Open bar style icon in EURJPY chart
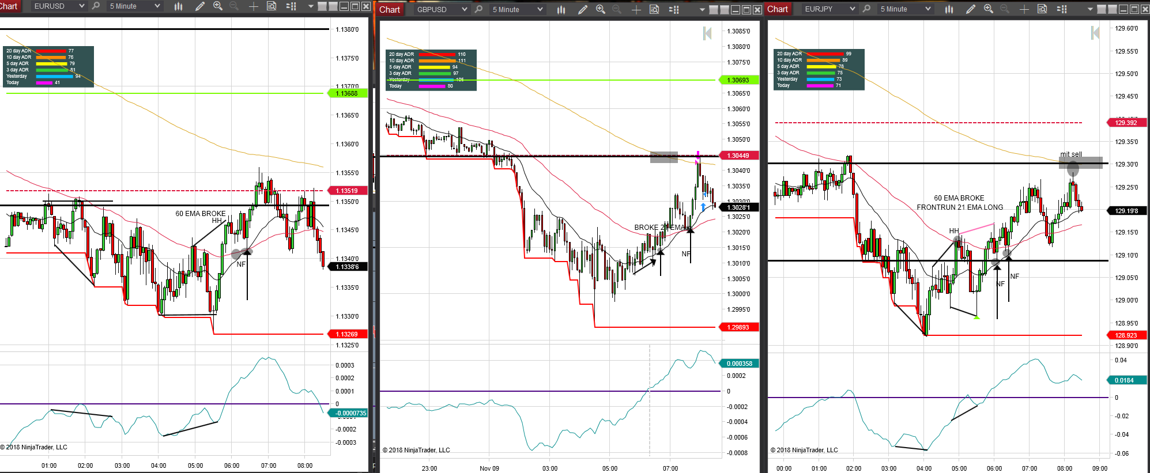This screenshot has height=473, width=1150. coord(949,9)
